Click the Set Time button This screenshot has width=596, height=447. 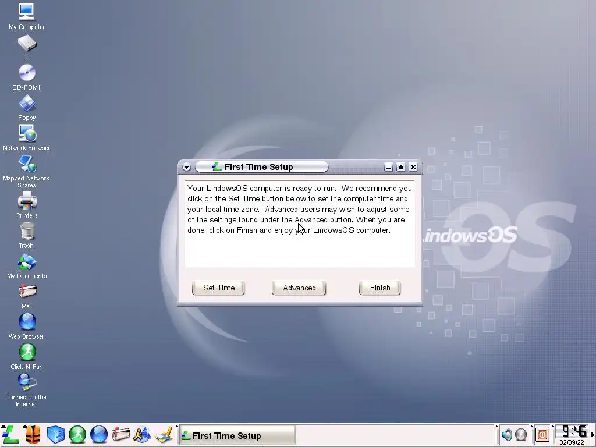click(x=219, y=288)
